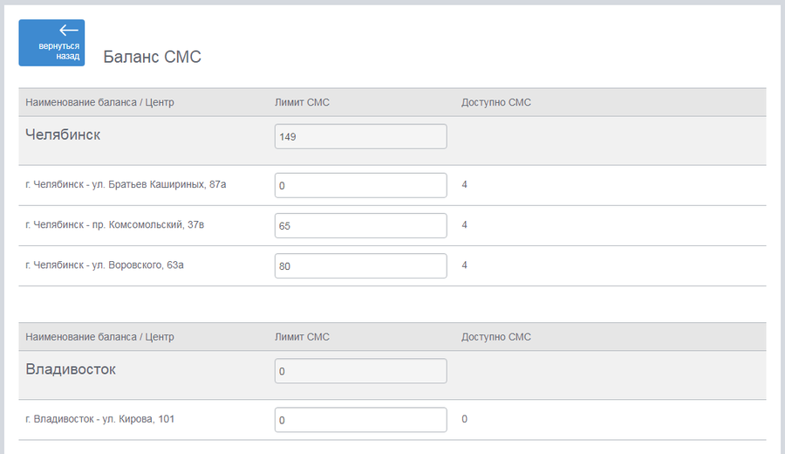
Task: Edit limit field for ул. Воровского, 63а
Action: [x=360, y=265]
